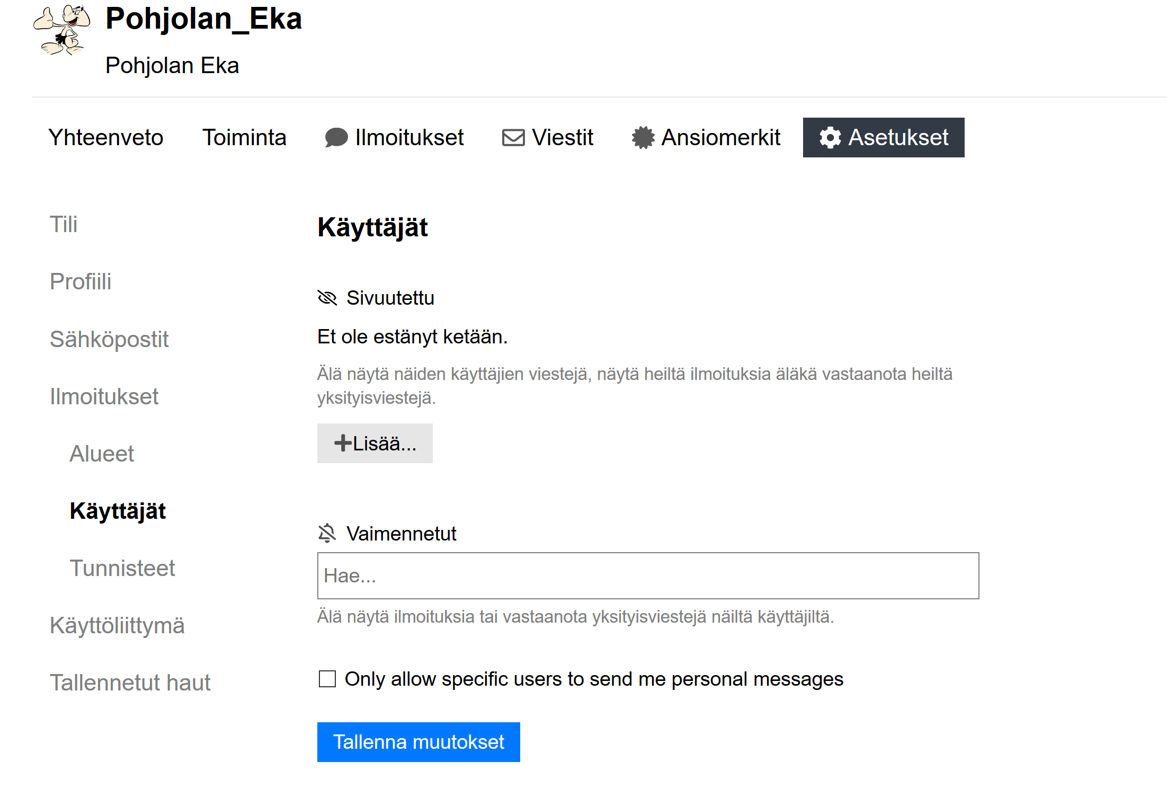This screenshot has height=806, width=1167.
Task: Open Tili settings in sidebar
Action: pyautogui.click(x=64, y=224)
